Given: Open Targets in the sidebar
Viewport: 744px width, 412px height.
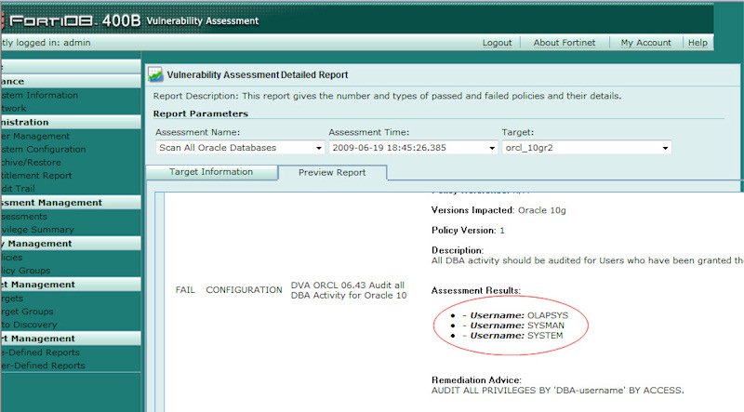Looking at the screenshot, I should click(12, 299).
